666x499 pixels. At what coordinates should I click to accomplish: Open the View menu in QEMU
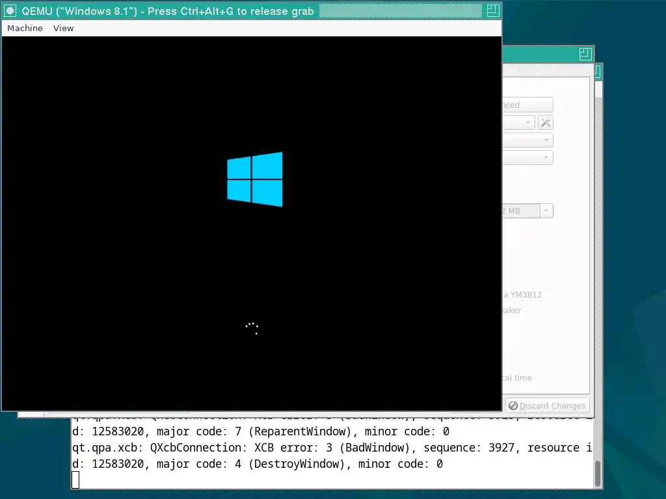(x=63, y=28)
